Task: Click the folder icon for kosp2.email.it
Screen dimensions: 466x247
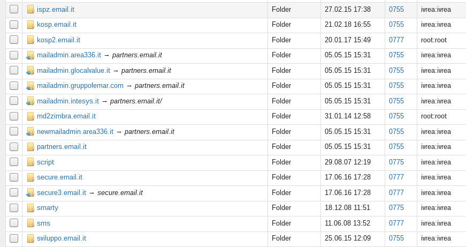Action: pyautogui.click(x=30, y=40)
